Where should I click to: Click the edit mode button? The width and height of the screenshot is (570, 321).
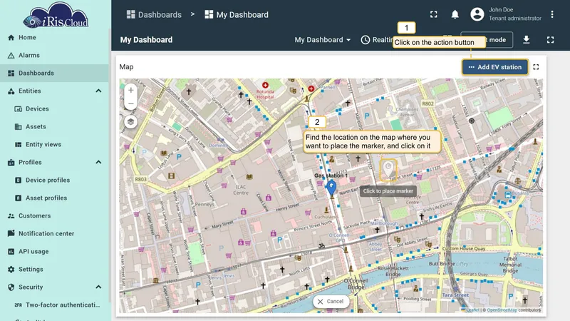[x=487, y=40]
